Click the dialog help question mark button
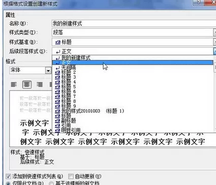Viewport: 216px width, 185px height. coord(198,3)
